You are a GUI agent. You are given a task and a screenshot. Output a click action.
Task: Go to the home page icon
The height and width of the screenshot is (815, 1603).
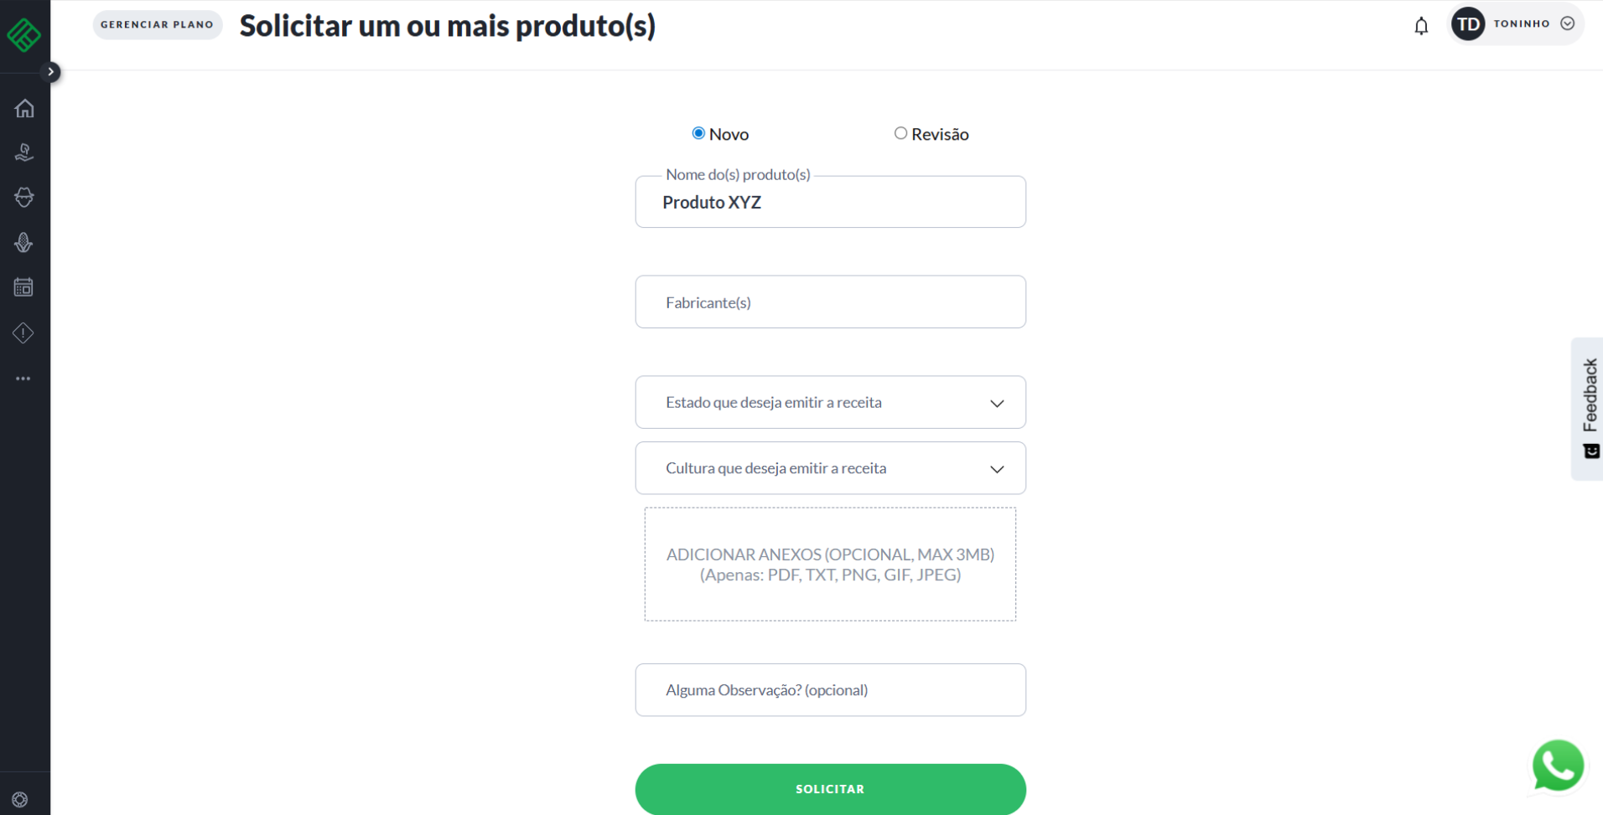(x=24, y=108)
